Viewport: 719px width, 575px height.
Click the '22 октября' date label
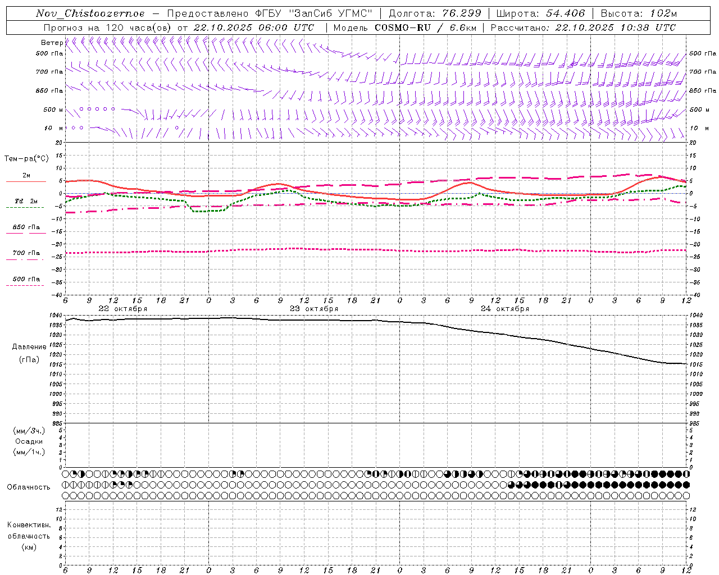123,309
